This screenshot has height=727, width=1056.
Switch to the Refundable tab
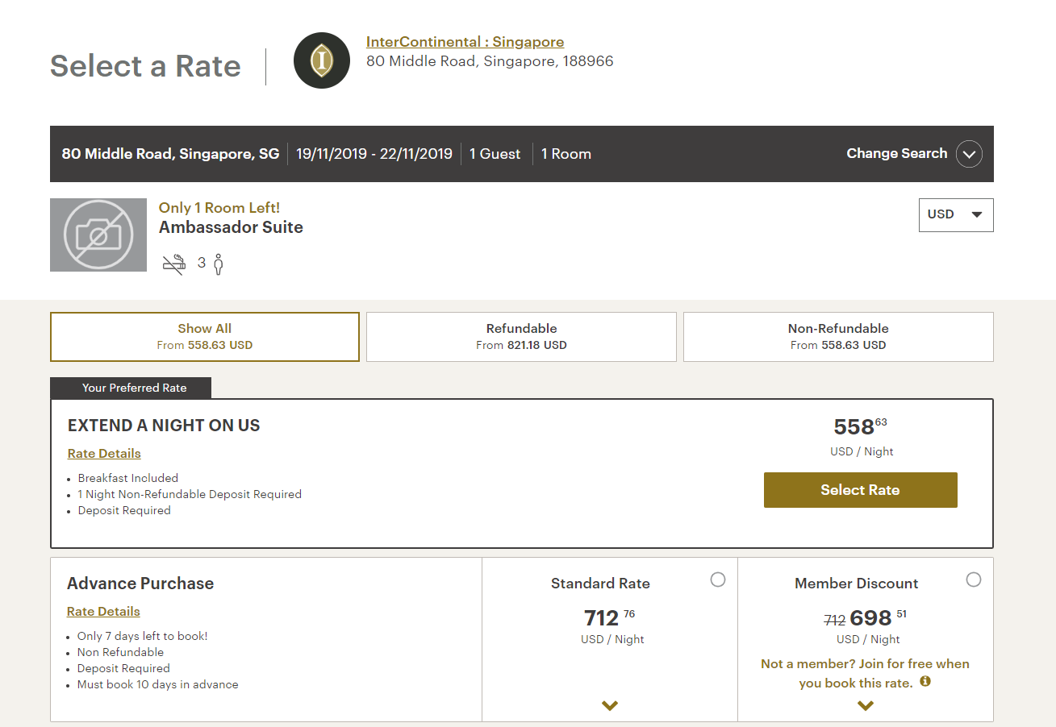[521, 337]
